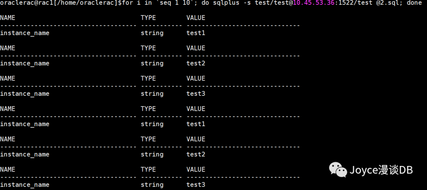Click string type in the topmost result row

[x=152, y=33]
